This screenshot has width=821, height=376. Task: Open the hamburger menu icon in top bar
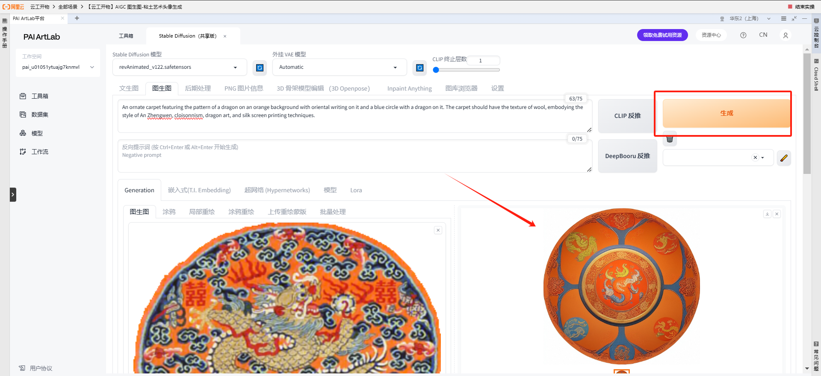tap(783, 18)
